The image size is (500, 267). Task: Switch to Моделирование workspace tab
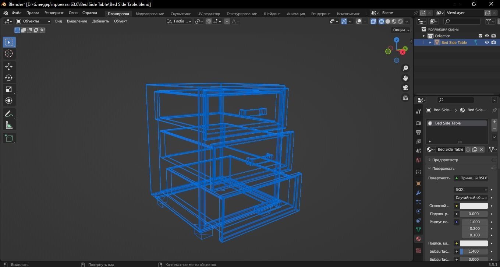click(150, 14)
